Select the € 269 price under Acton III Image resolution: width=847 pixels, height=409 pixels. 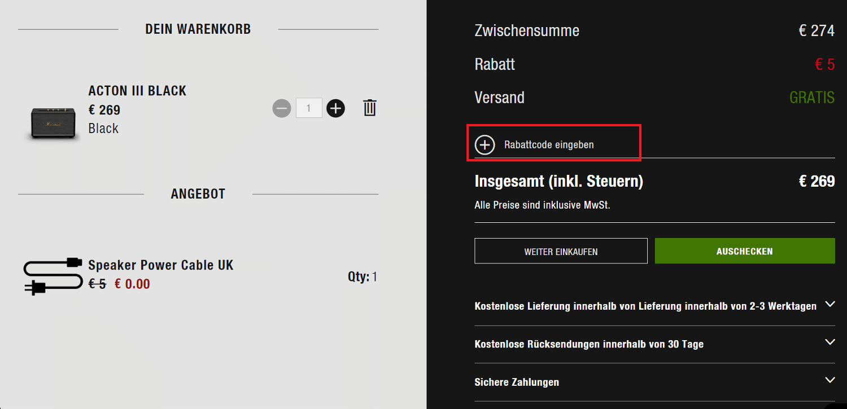click(104, 110)
